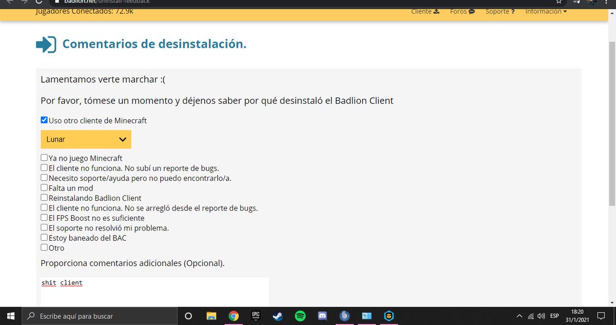
Task: Open network Wi-Fi tray icon
Action: tap(530, 316)
